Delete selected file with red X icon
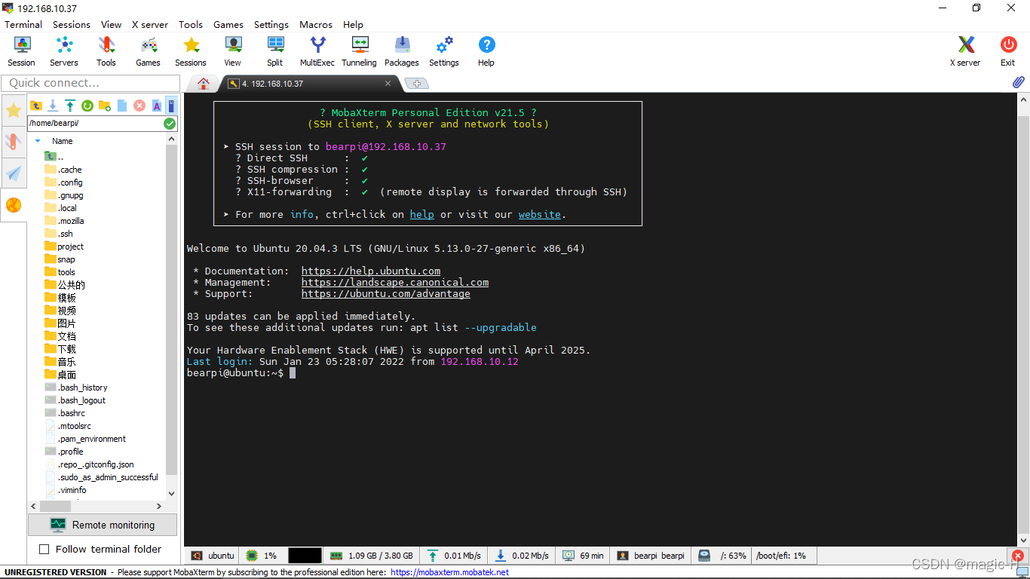The height and width of the screenshot is (579, 1030). [x=139, y=106]
